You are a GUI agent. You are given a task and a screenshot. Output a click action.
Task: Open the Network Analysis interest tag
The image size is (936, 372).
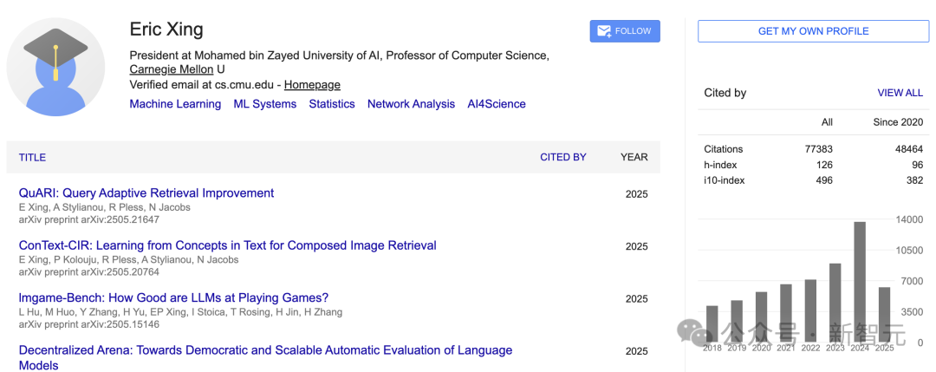click(x=411, y=104)
